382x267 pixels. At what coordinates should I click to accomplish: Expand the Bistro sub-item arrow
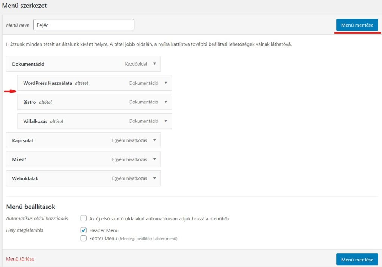point(166,102)
